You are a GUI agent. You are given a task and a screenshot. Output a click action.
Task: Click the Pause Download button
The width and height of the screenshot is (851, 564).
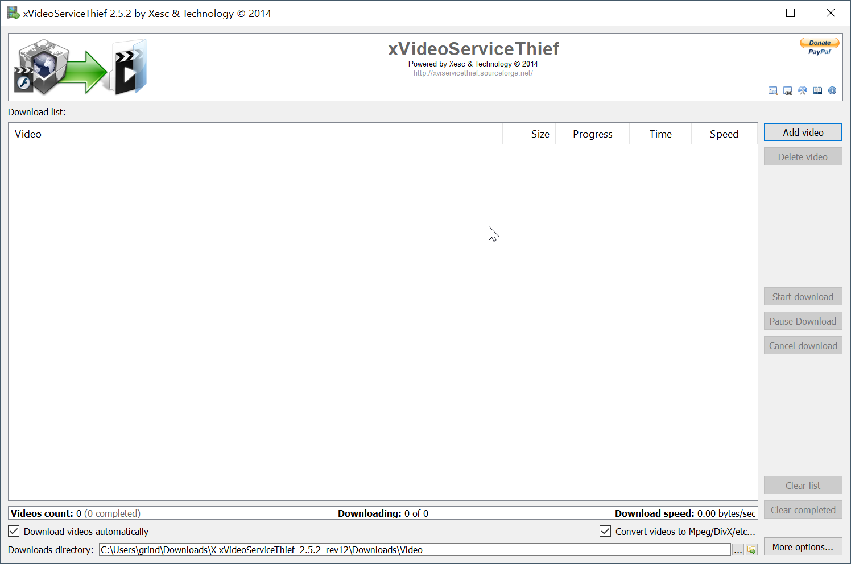point(803,321)
